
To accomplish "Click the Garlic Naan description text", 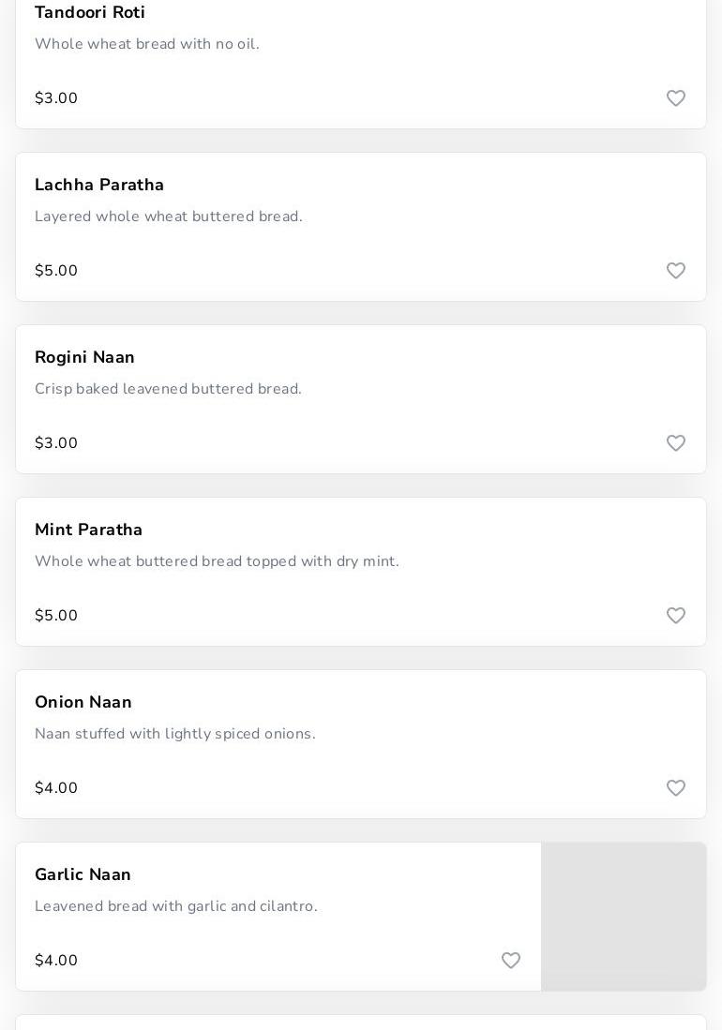I will pos(176,906).
